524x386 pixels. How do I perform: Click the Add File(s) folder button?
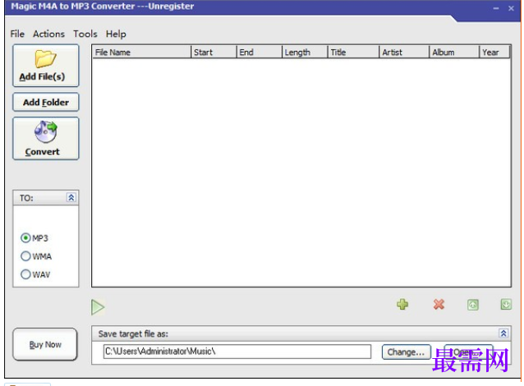pos(46,66)
